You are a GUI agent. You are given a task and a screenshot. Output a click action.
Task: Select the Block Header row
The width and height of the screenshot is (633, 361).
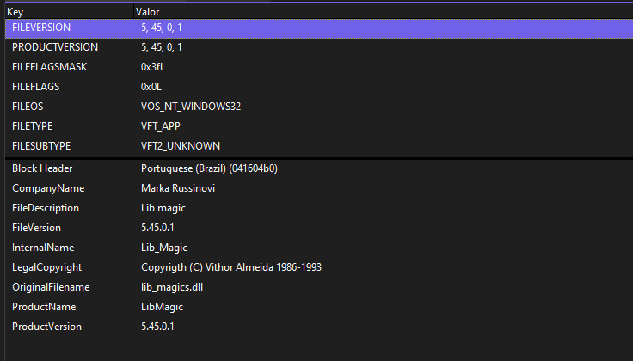click(x=42, y=168)
